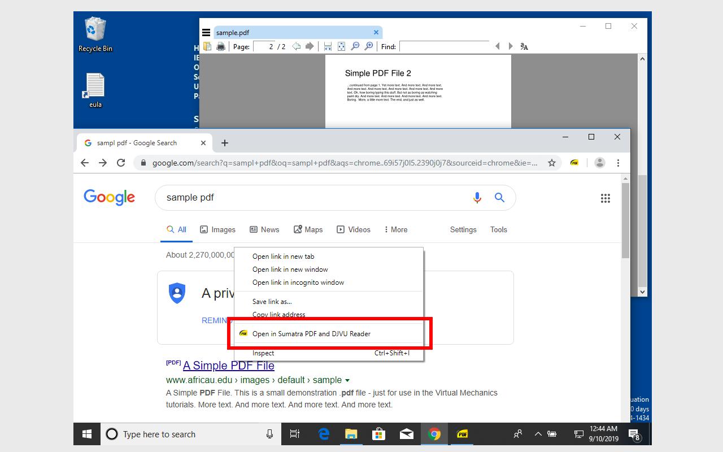The height and width of the screenshot is (452, 723).
Task: Click the page number field in Sumatra
Action: pyautogui.click(x=264, y=46)
